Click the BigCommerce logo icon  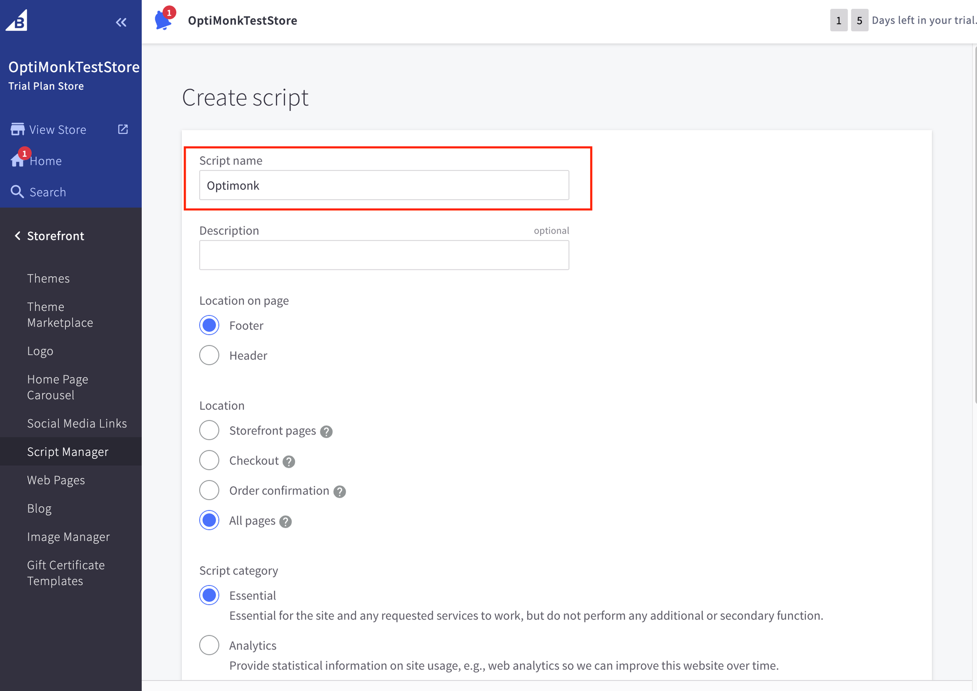point(17,21)
